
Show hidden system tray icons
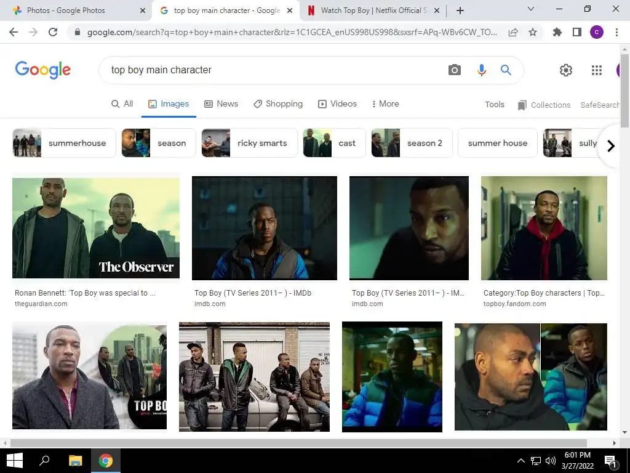(x=520, y=461)
